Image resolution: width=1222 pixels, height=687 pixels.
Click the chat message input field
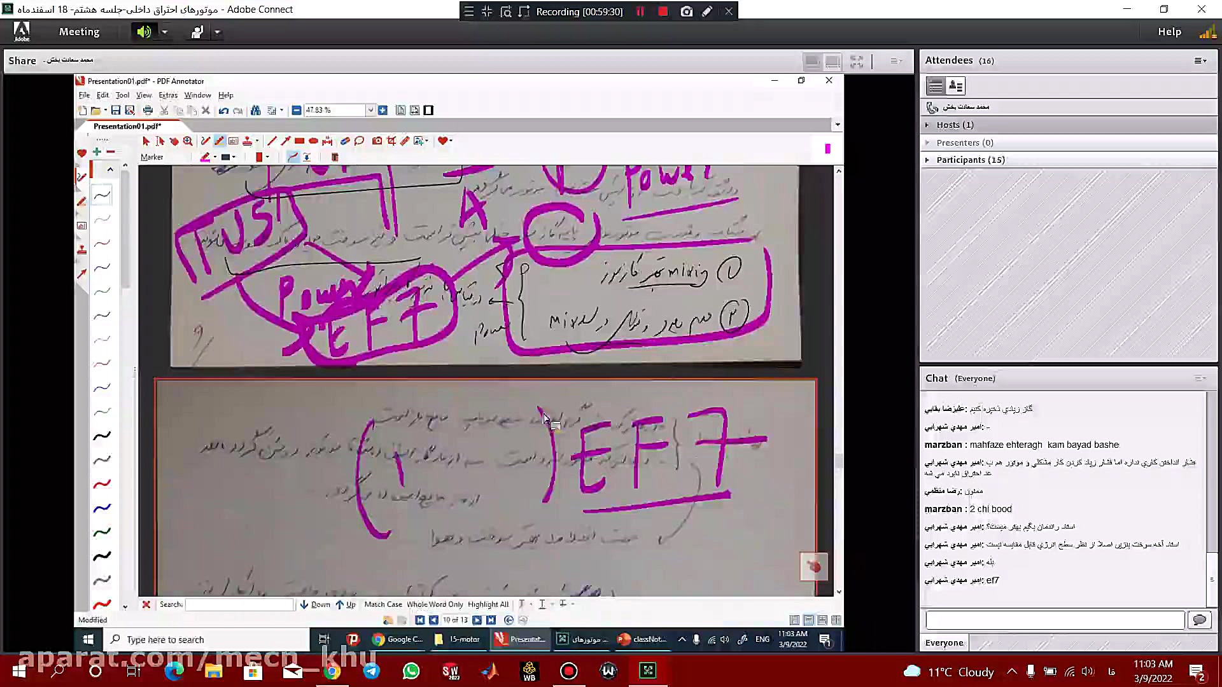(x=1054, y=620)
